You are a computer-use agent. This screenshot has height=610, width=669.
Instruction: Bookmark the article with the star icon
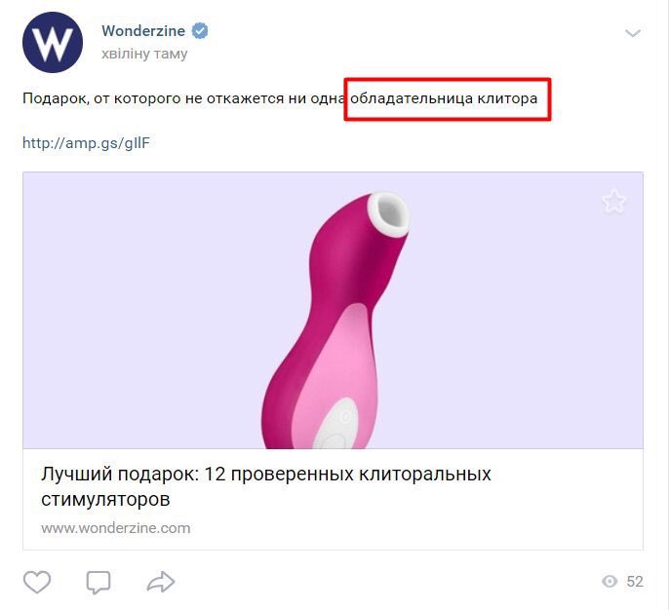614,201
